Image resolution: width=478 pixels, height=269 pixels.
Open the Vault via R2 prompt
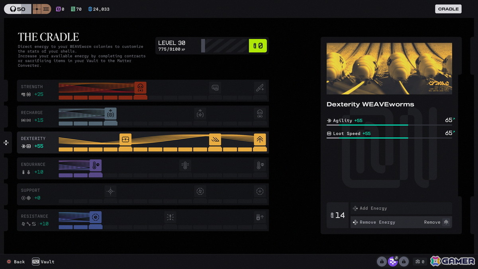click(x=43, y=262)
